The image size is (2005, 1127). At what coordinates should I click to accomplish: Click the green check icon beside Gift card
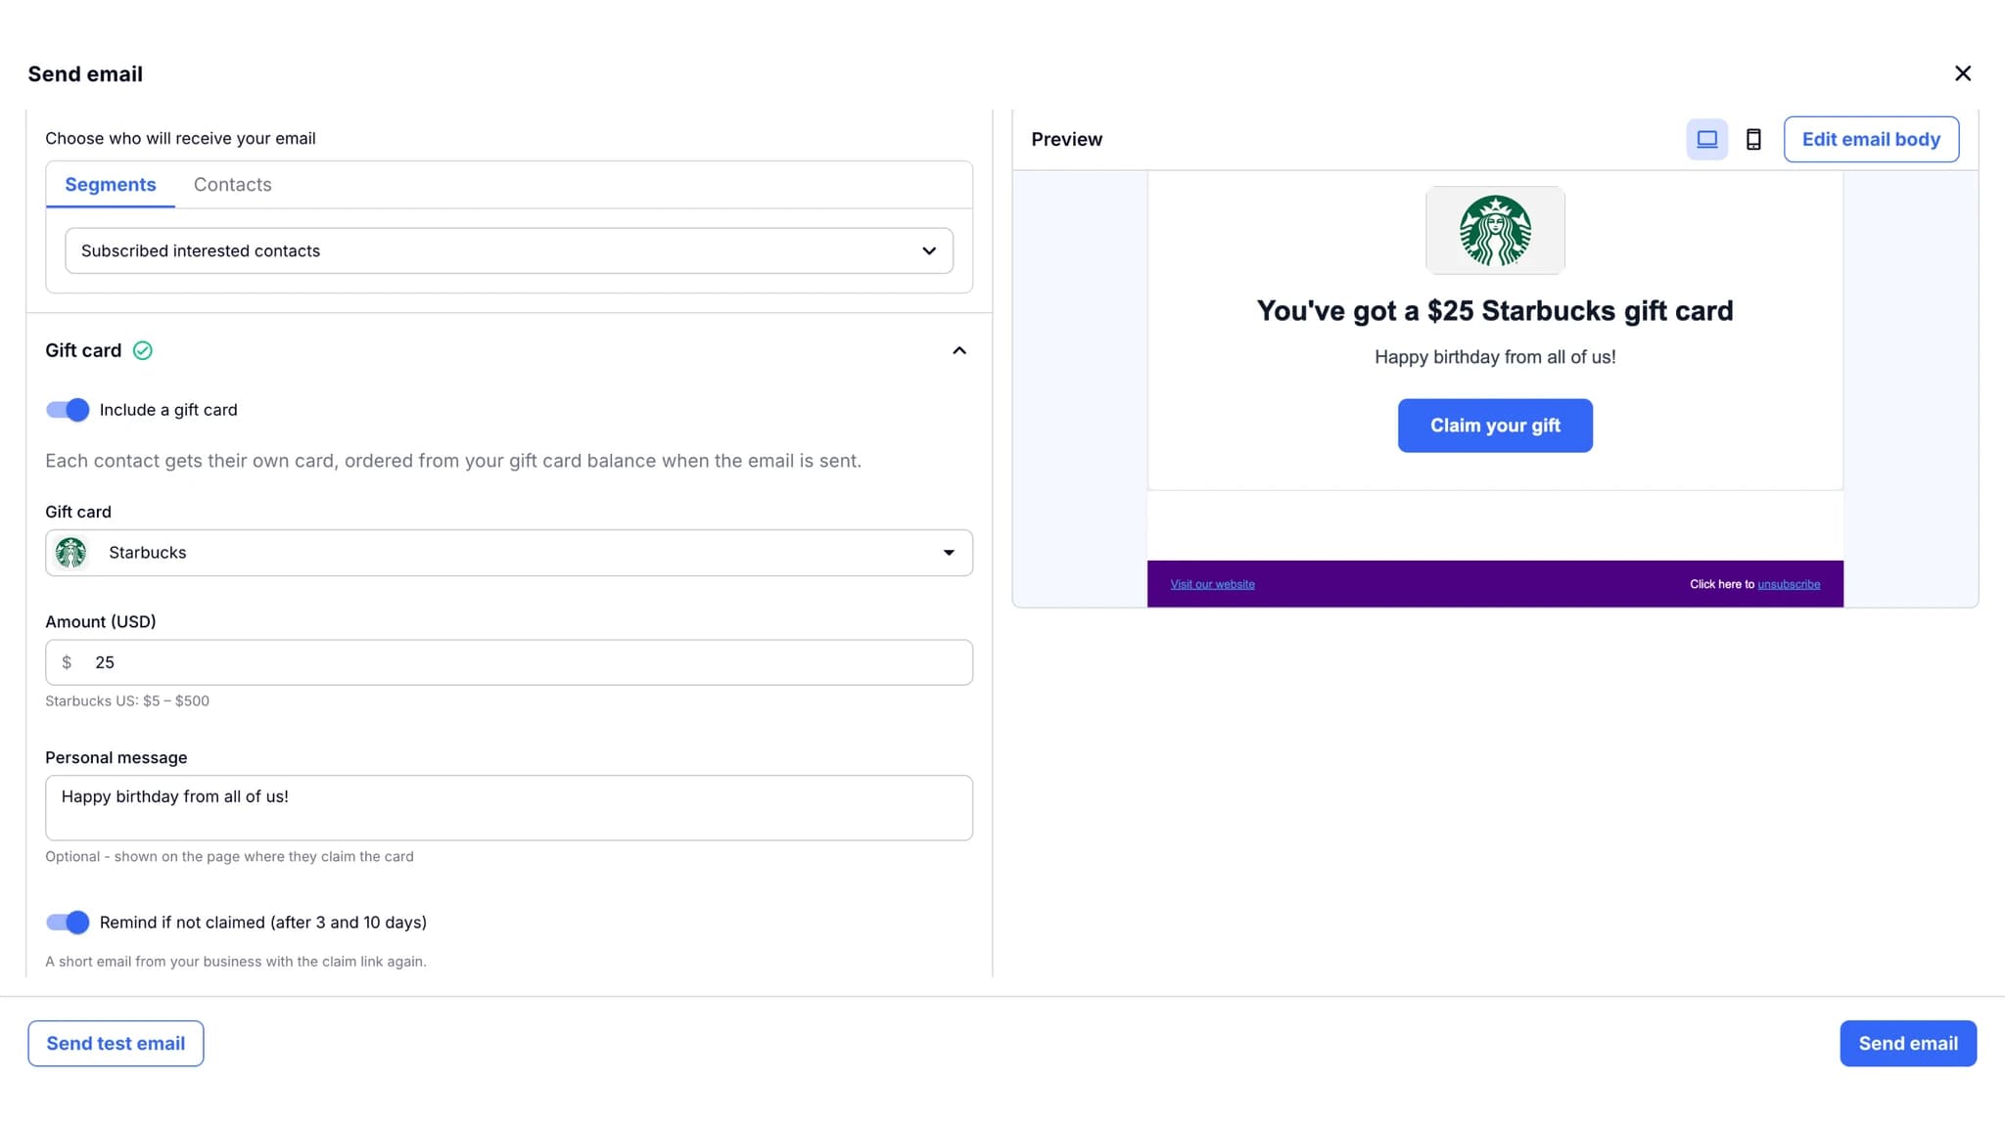(143, 350)
